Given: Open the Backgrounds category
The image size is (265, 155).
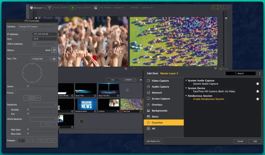Looking at the screenshot, I should pyautogui.click(x=149, y=110).
